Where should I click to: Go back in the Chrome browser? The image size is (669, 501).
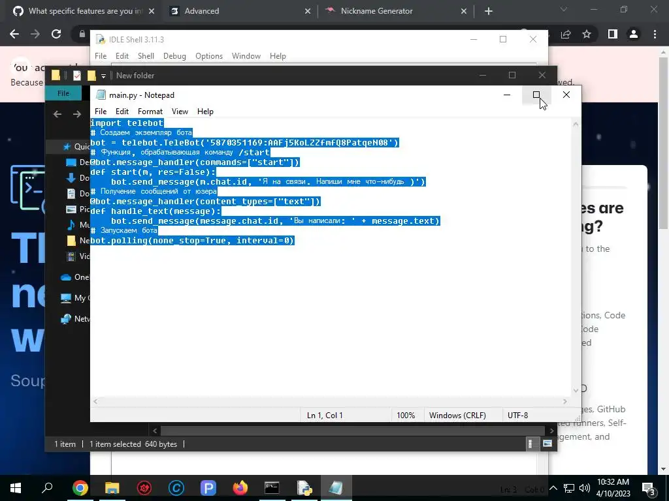point(14,34)
